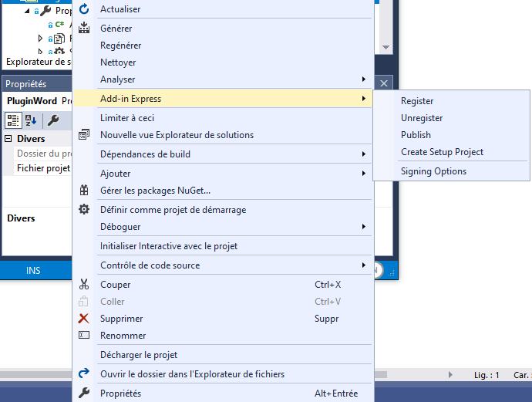Click the Renommer icon

coord(84,336)
